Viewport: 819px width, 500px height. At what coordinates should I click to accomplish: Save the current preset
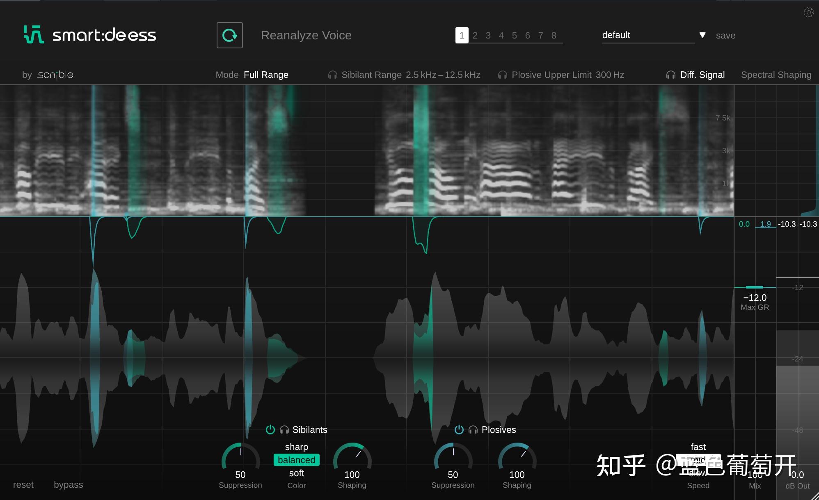pyautogui.click(x=725, y=35)
